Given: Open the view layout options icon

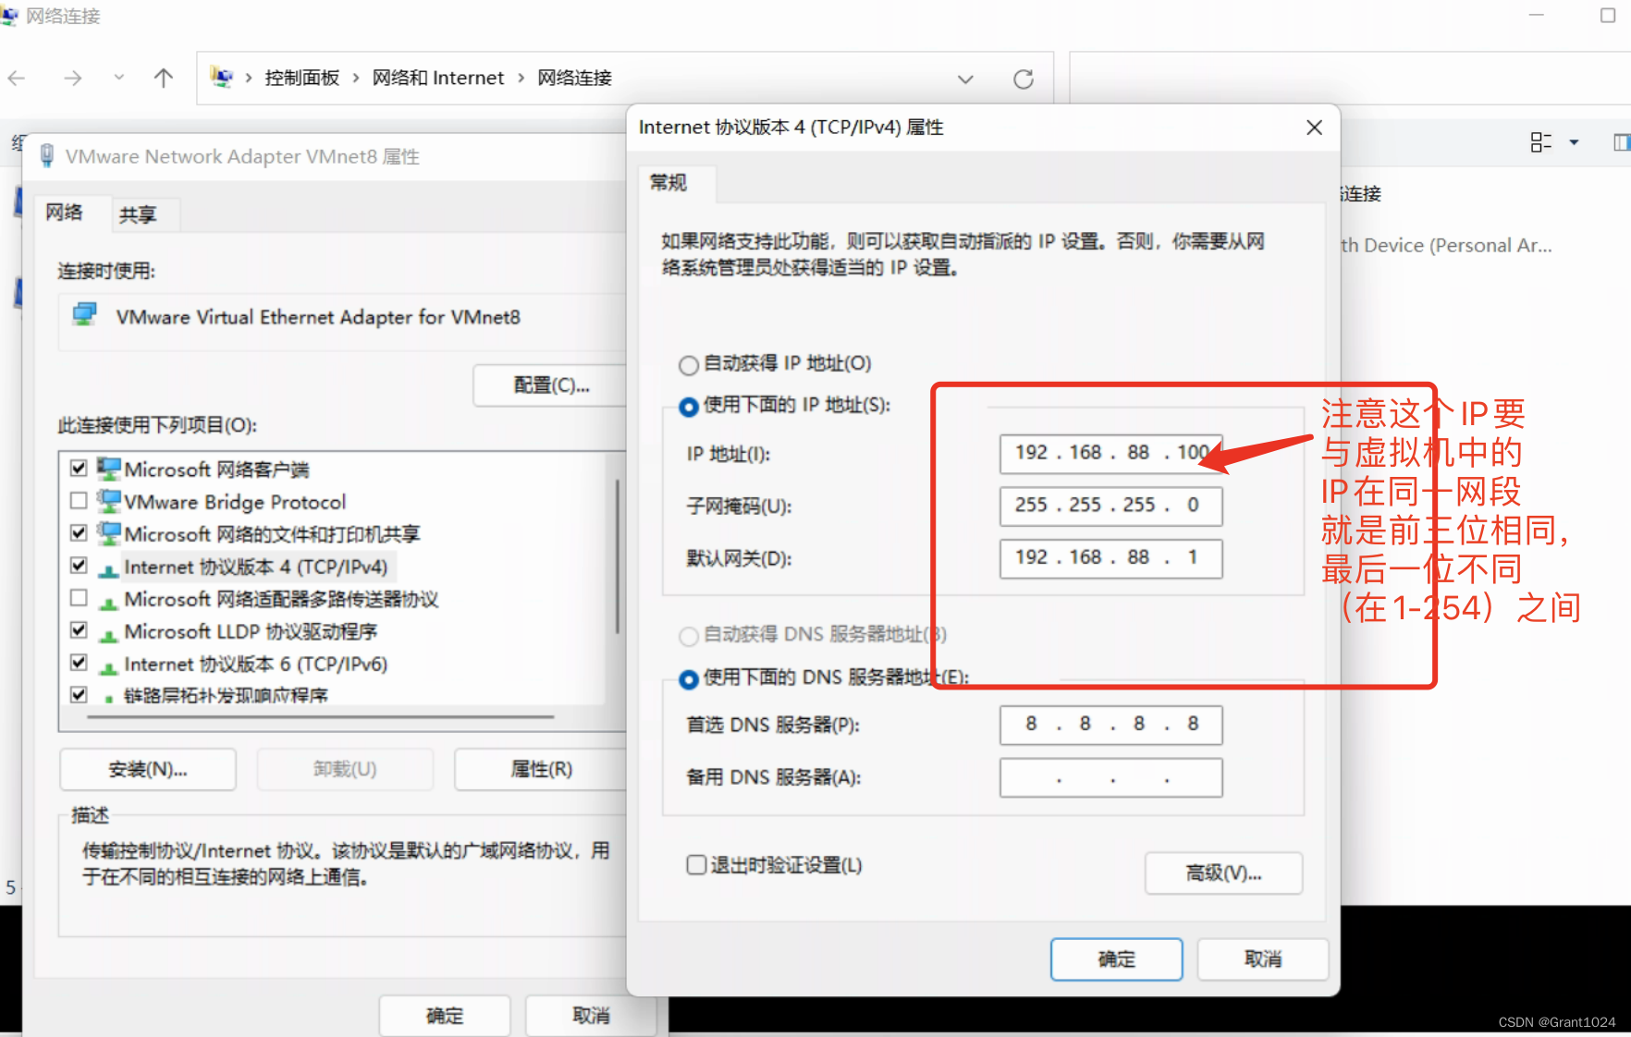Looking at the screenshot, I should (1541, 142).
